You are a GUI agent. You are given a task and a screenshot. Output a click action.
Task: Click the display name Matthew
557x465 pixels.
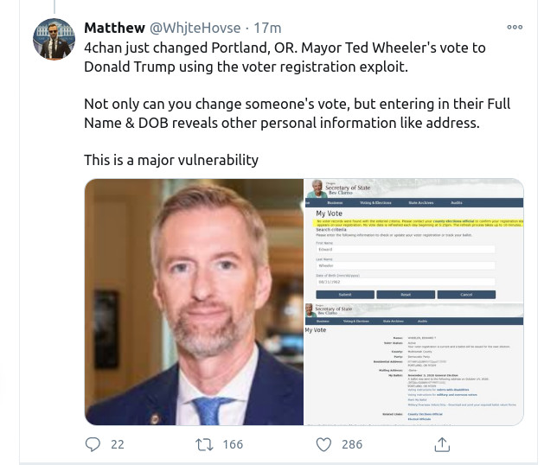[114, 28]
